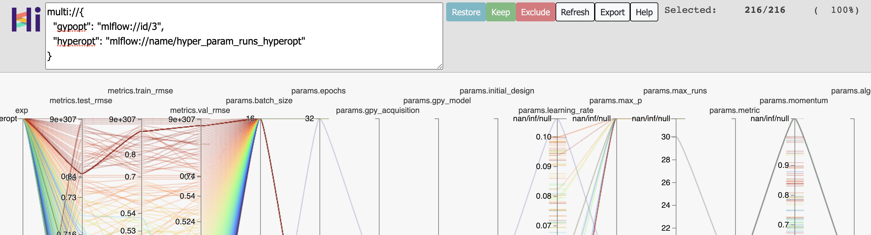Image resolution: width=871 pixels, height=235 pixels.
Task: Click the params.batch_size axis title
Action: (x=259, y=101)
